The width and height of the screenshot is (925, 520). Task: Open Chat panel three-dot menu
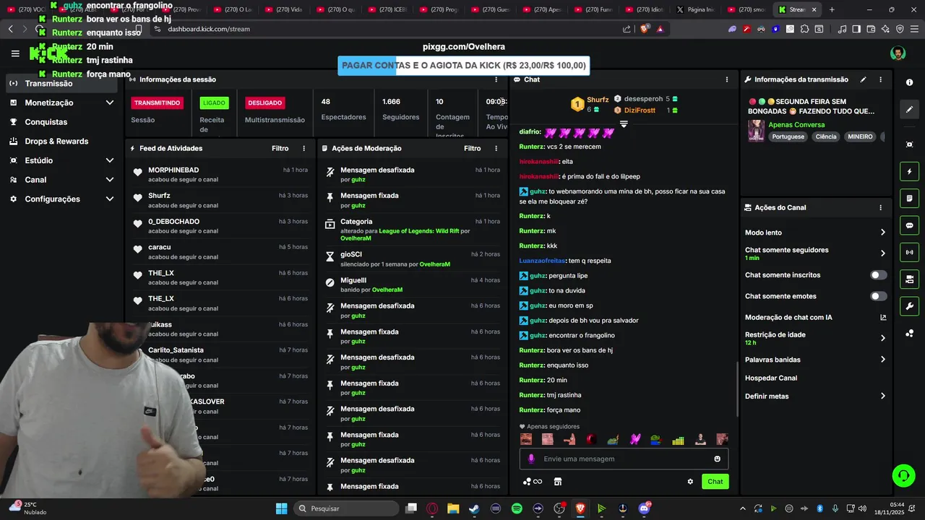pos(727,79)
